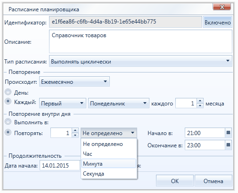
Task: Open the time picker for Начало в
Action: point(228,133)
